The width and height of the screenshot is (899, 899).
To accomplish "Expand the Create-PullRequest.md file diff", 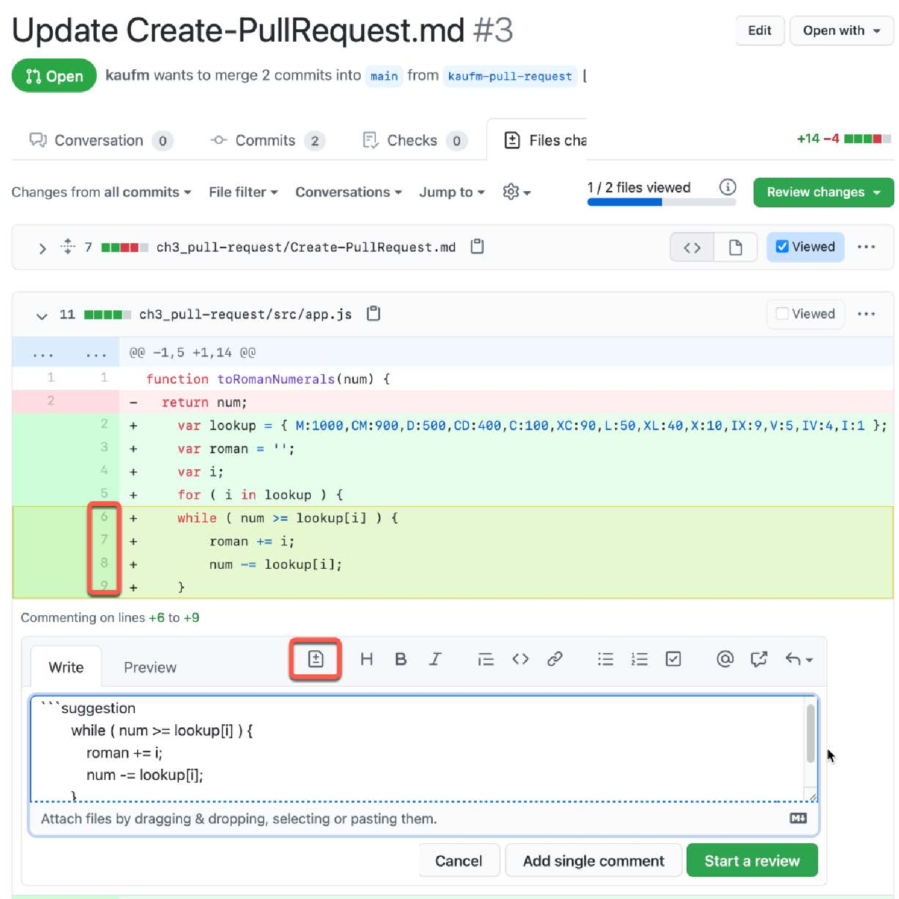I will pyautogui.click(x=42, y=248).
